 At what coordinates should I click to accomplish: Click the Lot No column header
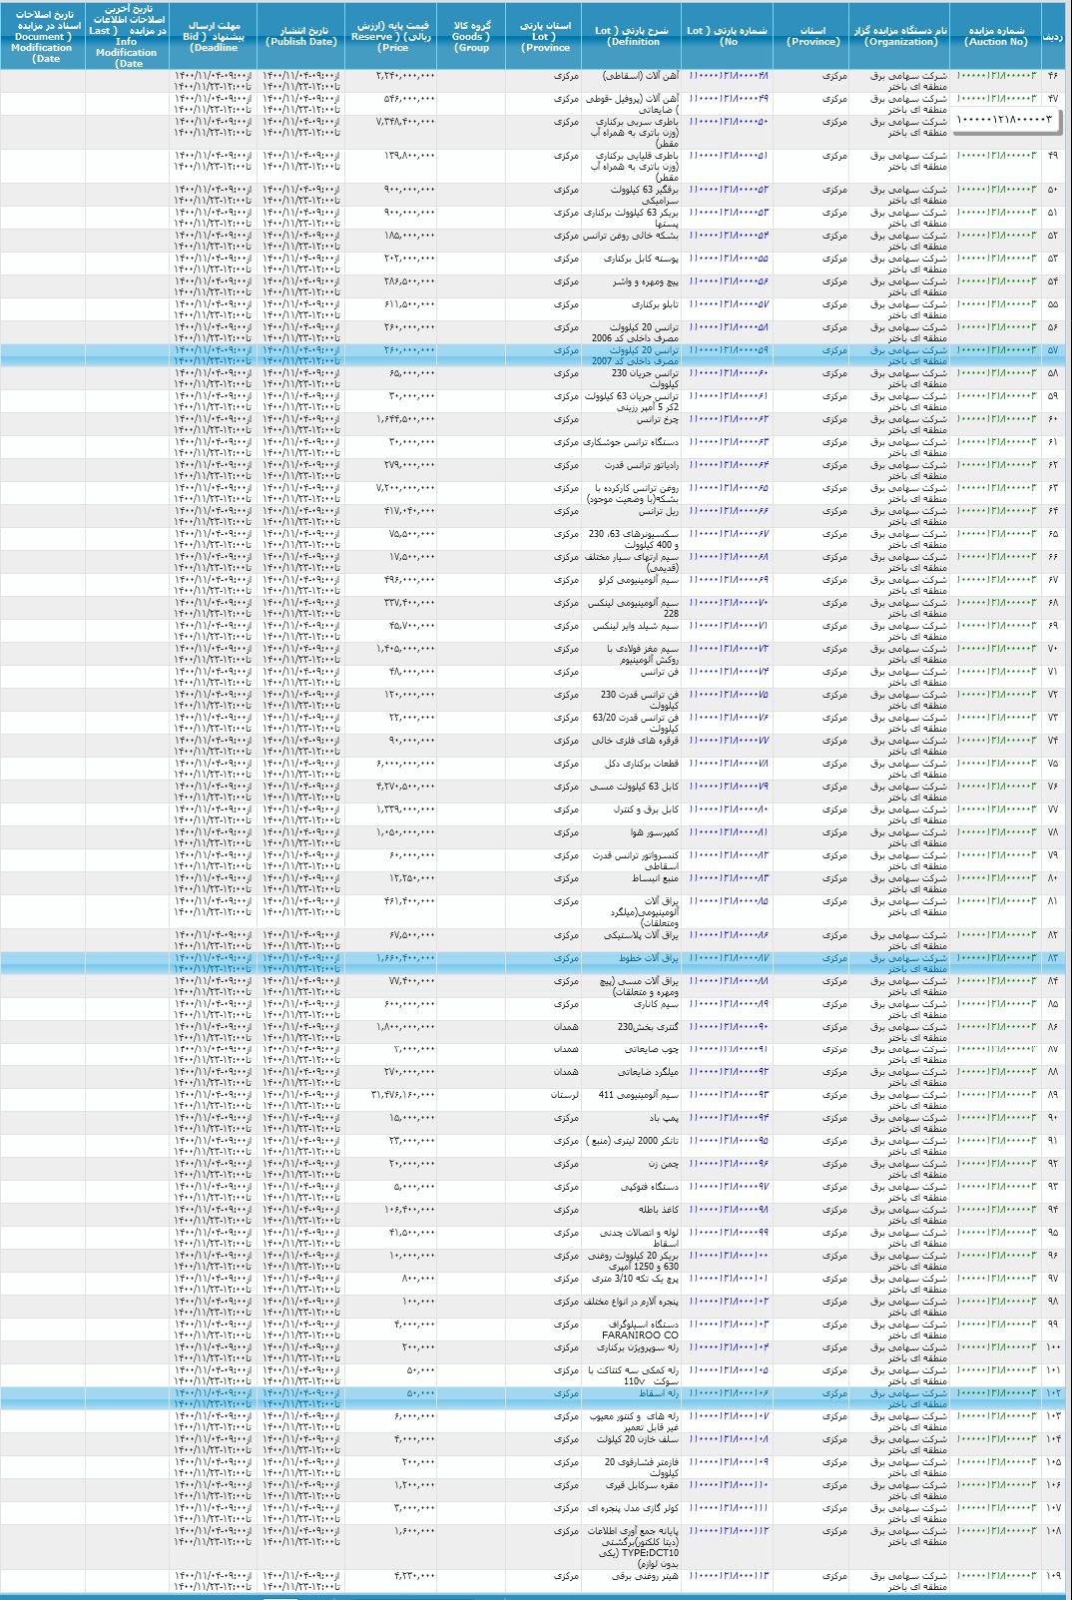[728, 36]
